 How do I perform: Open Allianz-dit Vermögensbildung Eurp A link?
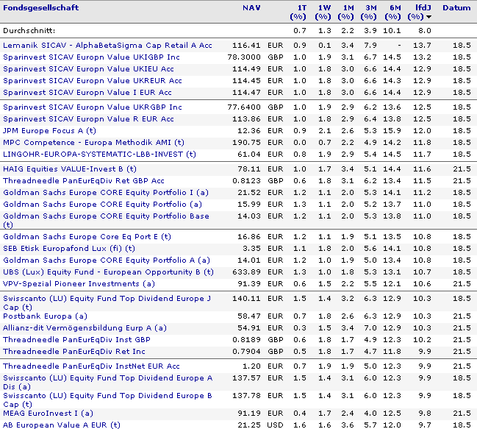(85, 328)
